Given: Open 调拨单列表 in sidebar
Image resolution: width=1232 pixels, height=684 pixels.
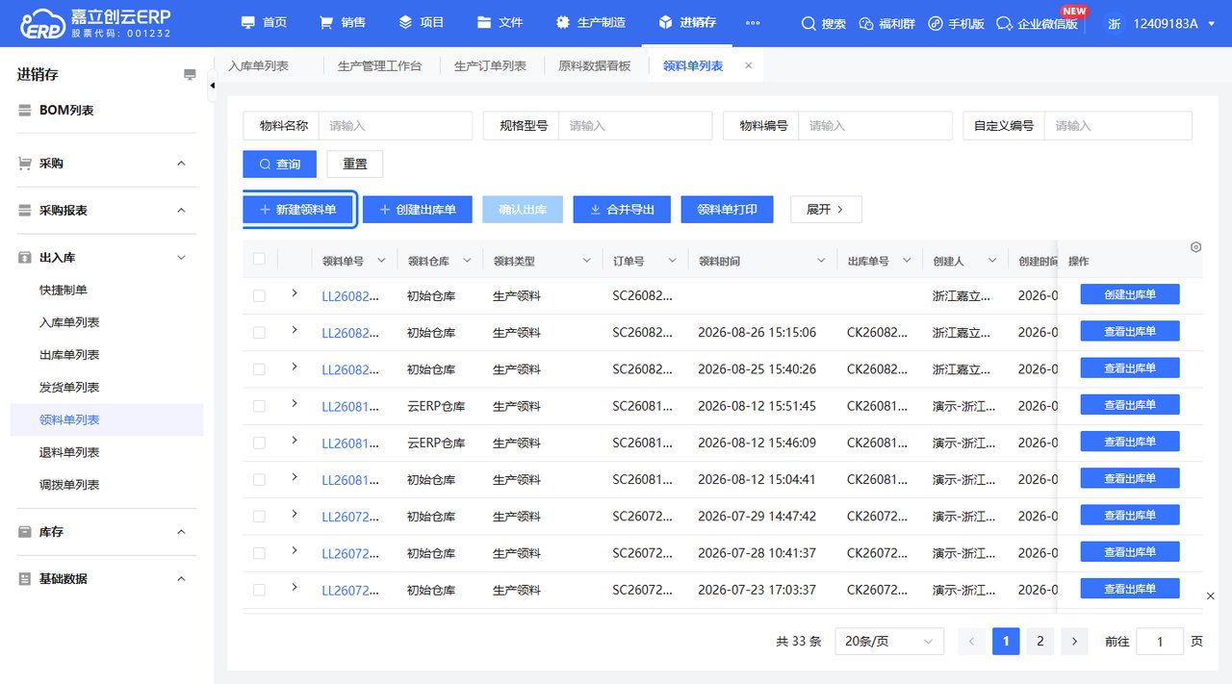Looking at the screenshot, I should 69,485.
